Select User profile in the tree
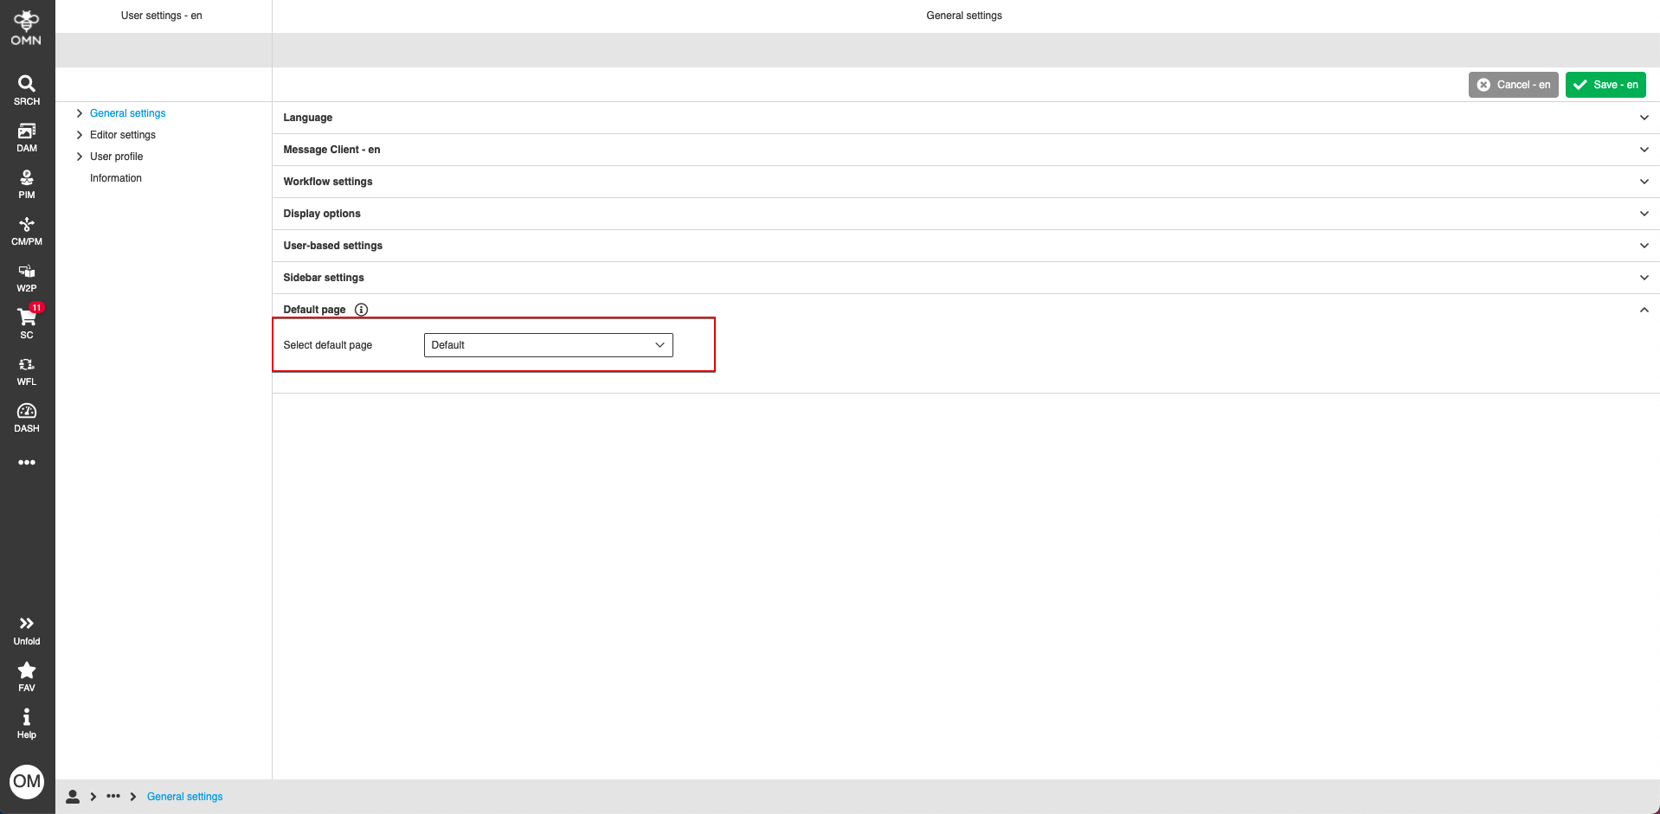Image resolution: width=1660 pixels, height=814 pixels. (116, 157)
